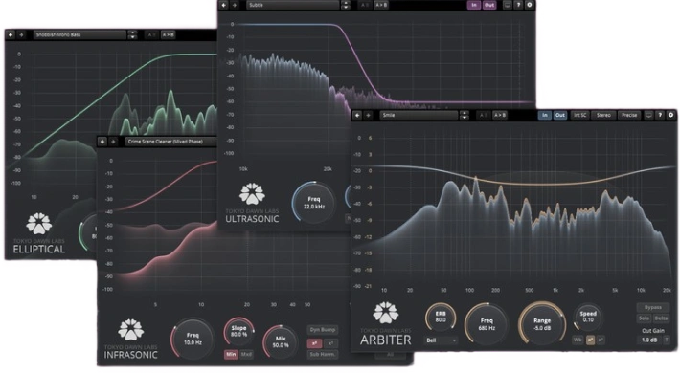
Task: Toggle the Delta button in Arbiter
Action: pos(661,318)
